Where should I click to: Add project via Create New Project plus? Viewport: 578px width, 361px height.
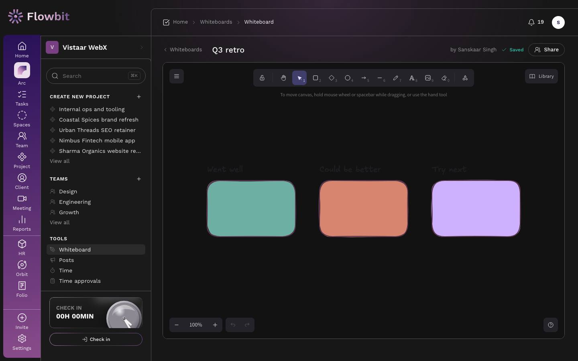[x=139, y=97]
